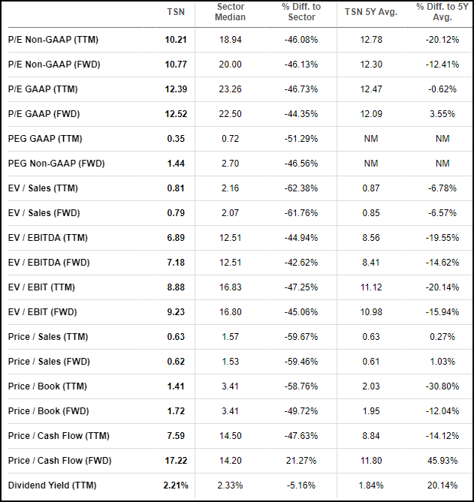The image size is (474, 502).
Task: Select the EV / EBITDA (FWD) row label
Action: [49, 262]
